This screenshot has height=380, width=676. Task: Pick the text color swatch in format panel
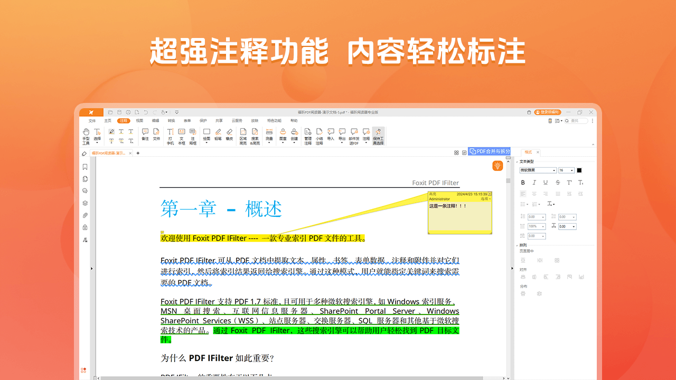(x=579, y=170)
